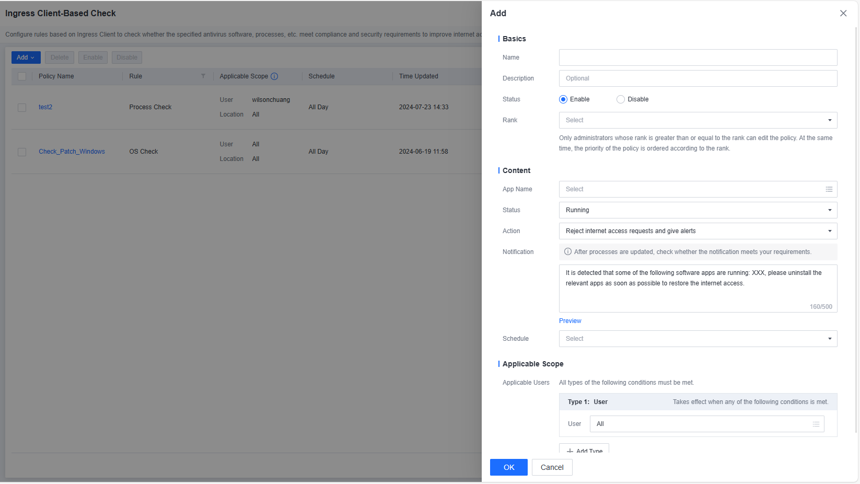Click the 2024-07-23 14:33 timestamp
The height and width of the screenshot is (484, 860).
[x=424, y=107]
